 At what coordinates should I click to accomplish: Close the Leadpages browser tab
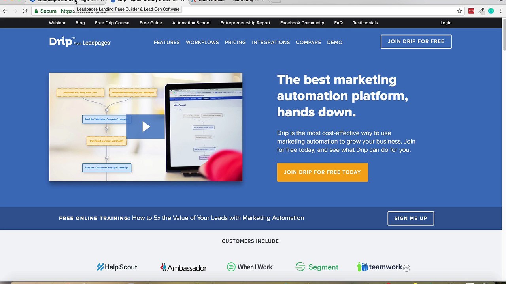[102, 1]
